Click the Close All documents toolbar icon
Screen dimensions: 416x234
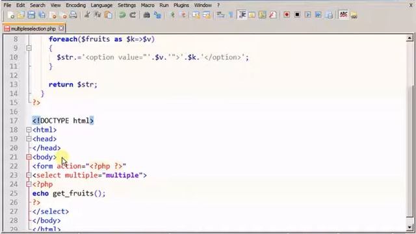point(63,15)
